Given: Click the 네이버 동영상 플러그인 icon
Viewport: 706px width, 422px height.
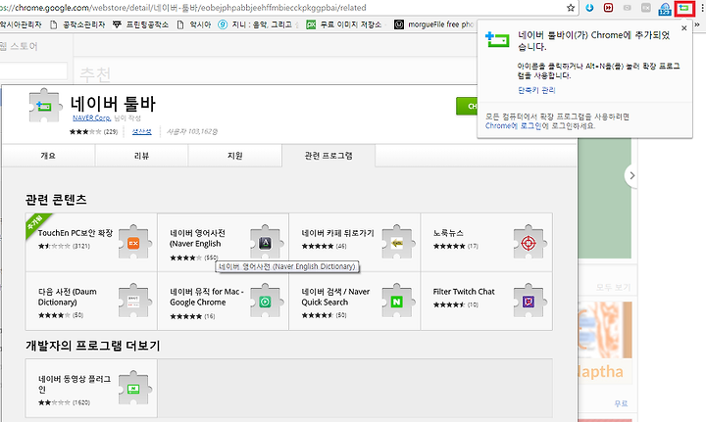Looking at the screenshot, I should (x=133, y=389).
